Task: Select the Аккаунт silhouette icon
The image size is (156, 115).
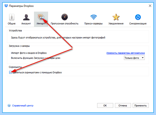Action: 26,17
